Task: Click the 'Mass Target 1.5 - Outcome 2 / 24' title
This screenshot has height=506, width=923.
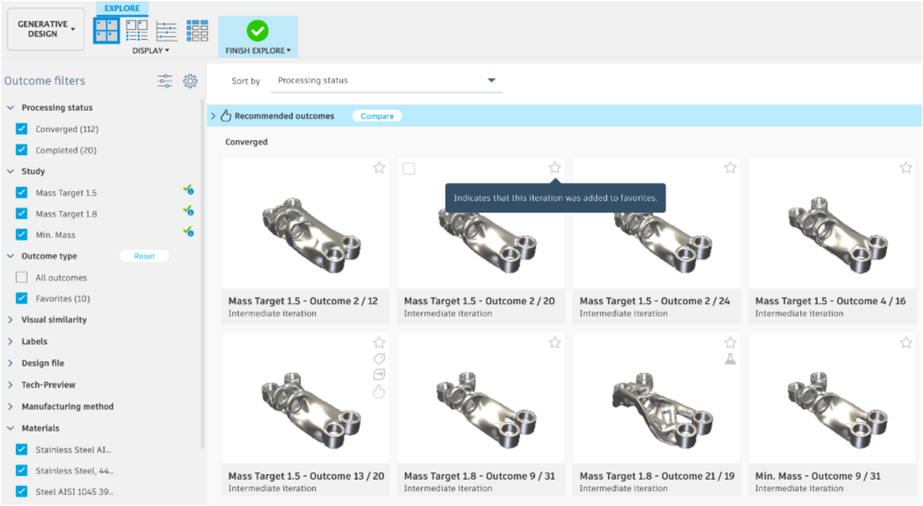Action: pos(655,301)
